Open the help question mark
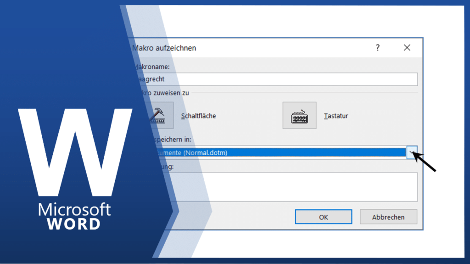Image resolution: width=470 pixels, height=264 pixels. pyautogui.click(x=378, y=48)
